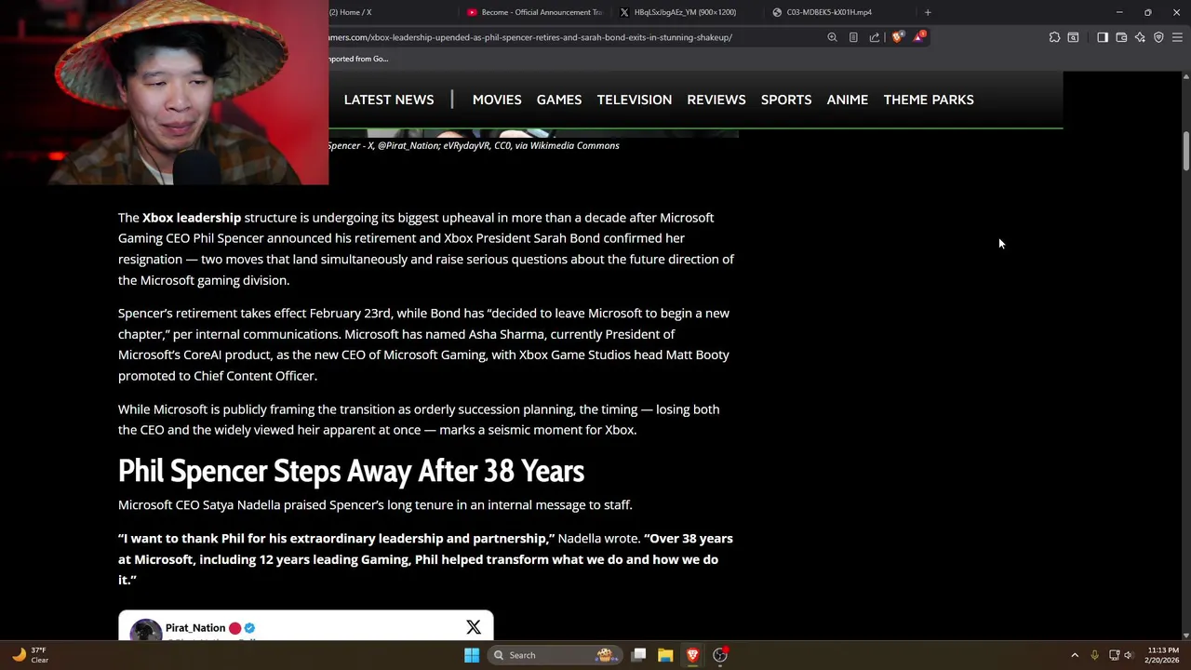Click the media control icon beside Extensions

[x=1073, y=37]
